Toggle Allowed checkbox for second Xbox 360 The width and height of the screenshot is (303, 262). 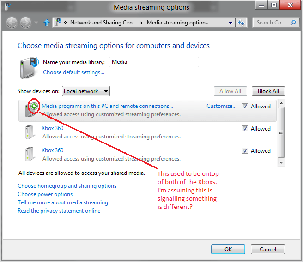245,151
